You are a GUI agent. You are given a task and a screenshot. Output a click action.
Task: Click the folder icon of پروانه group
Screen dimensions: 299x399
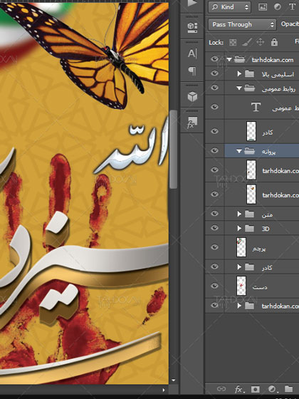coord(249,151)
